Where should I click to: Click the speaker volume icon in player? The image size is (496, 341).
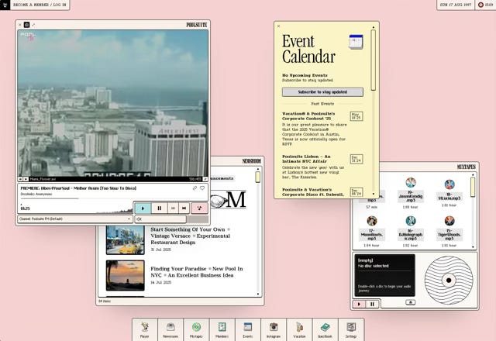pyautogui.click(x=139, y=219)
